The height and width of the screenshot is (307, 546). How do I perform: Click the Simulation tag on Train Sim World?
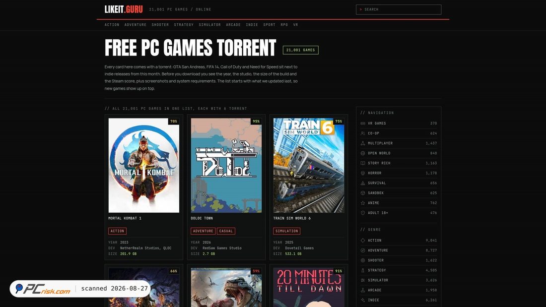pyautogui.click(x=286, y=231)
